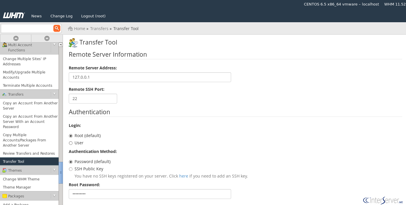Click the Transfer Tool page icon
The height and width of the screenshot is (205, 406).
point(73,42)
